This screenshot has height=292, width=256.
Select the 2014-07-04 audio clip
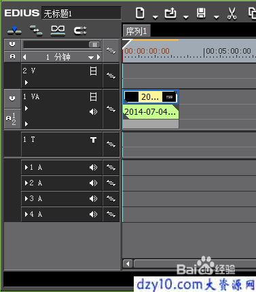point(151,112)
